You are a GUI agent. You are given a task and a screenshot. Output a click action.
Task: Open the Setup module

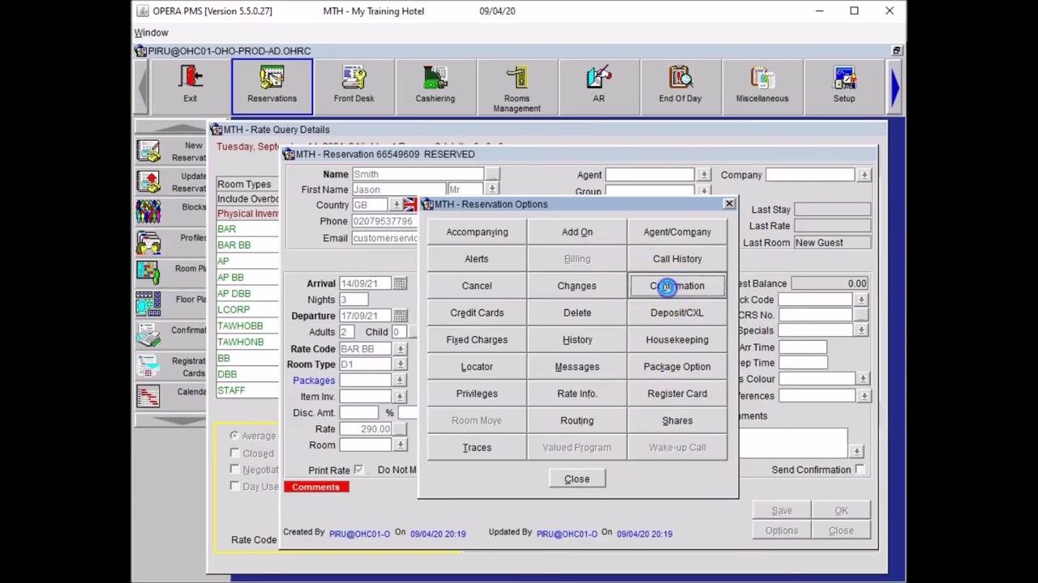point(844,85)
